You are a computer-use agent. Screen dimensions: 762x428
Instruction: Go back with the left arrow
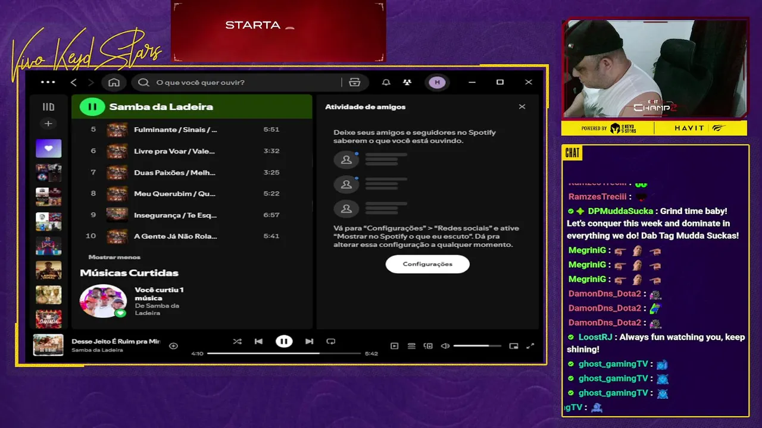point(74,82)
